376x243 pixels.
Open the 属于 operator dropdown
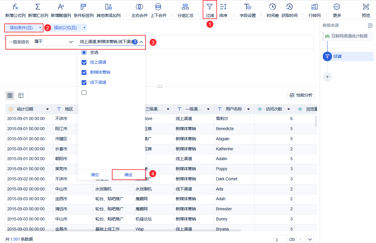click(x=54, y=42)
